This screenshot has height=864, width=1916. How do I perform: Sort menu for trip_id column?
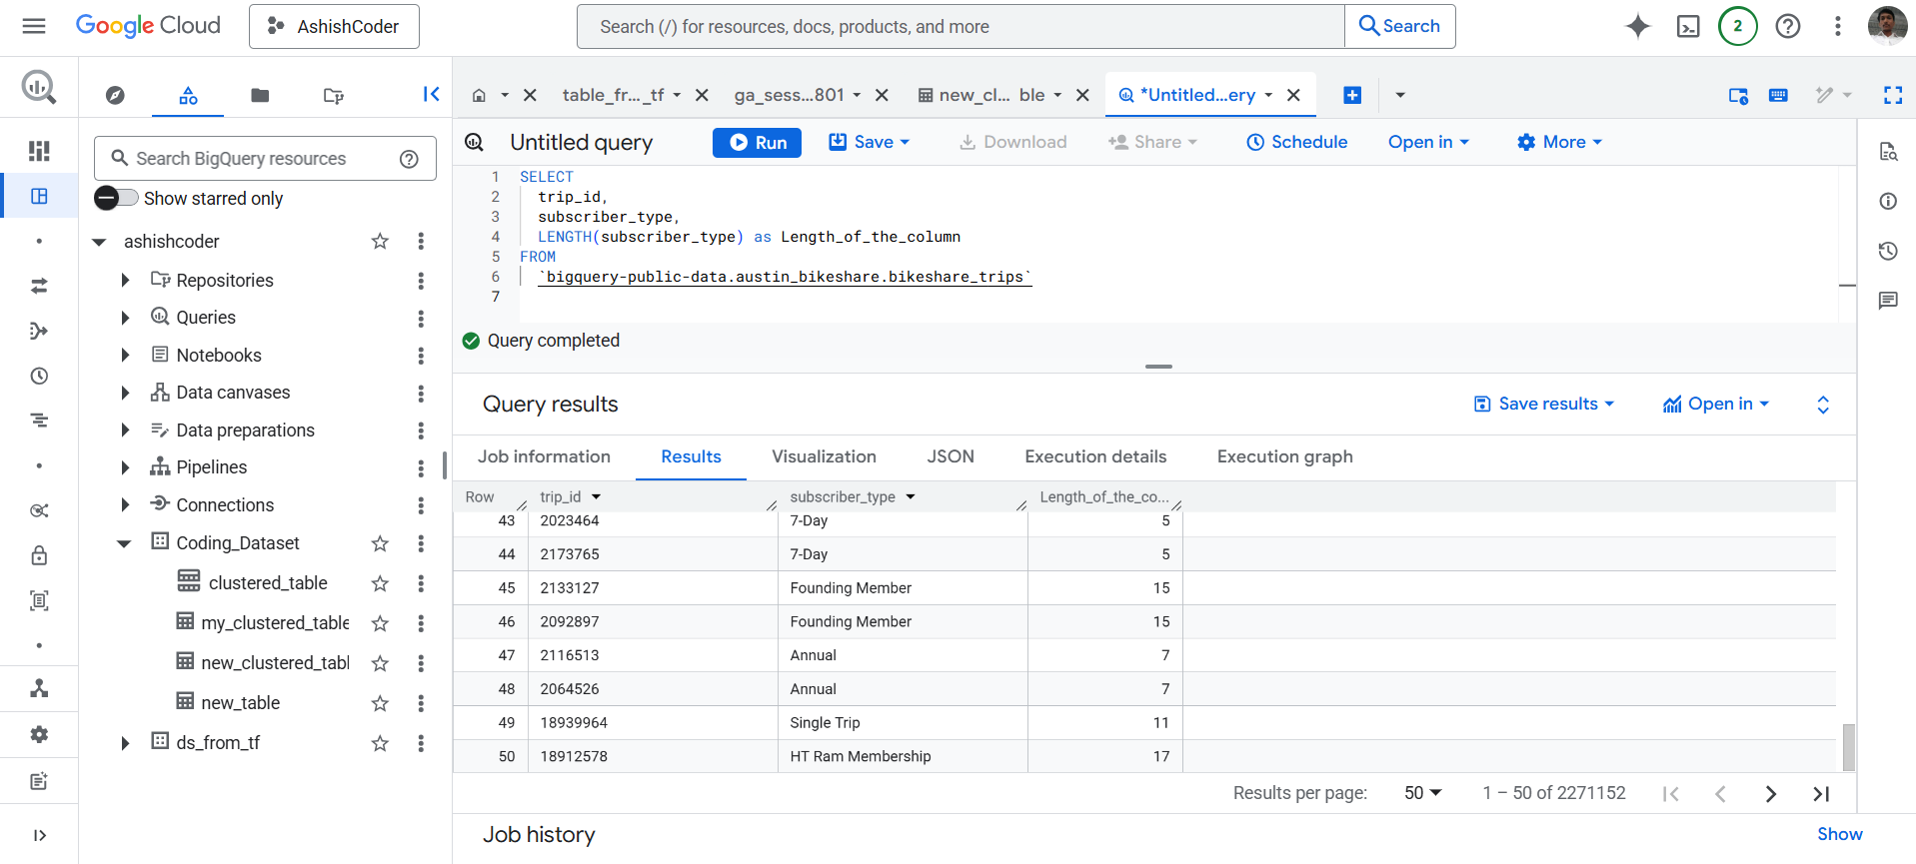point(596,496)
